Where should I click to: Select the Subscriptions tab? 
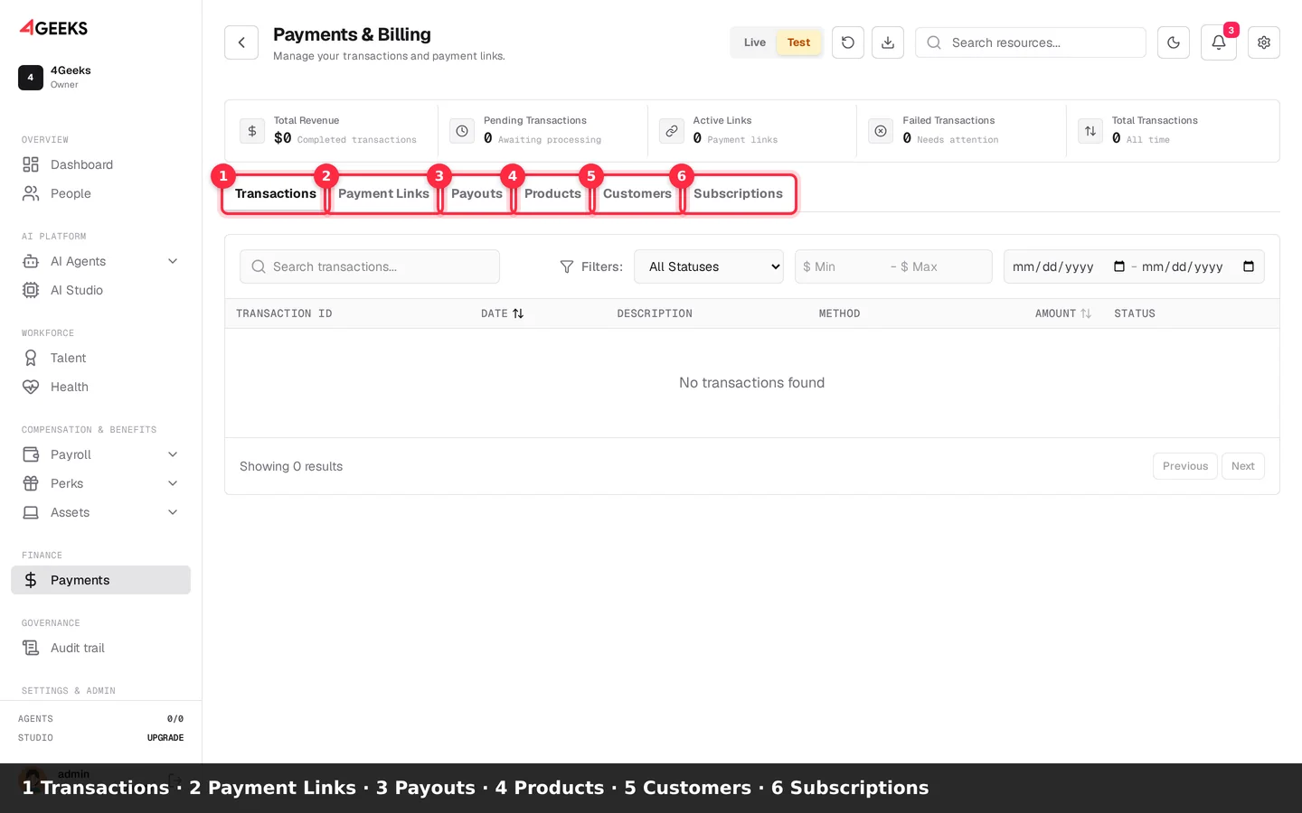point(738,193)
